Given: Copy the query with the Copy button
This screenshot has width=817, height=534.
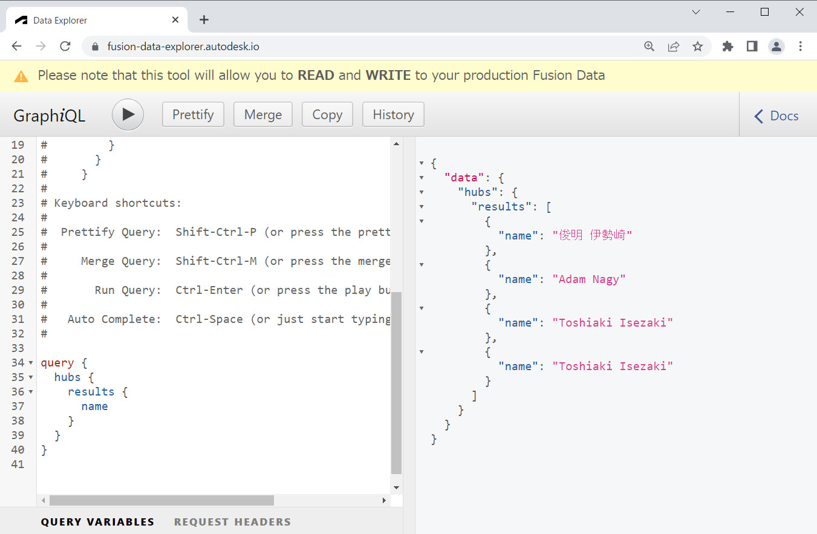Looking at the screenshot, I should click(x=327, y=114).
